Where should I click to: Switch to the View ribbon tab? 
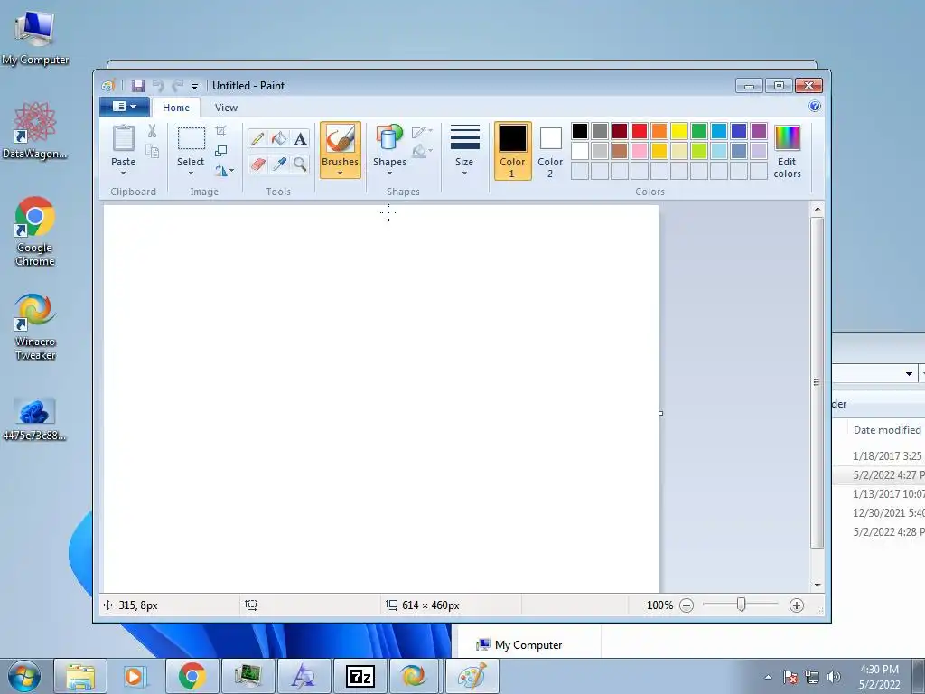coord(226,108)
